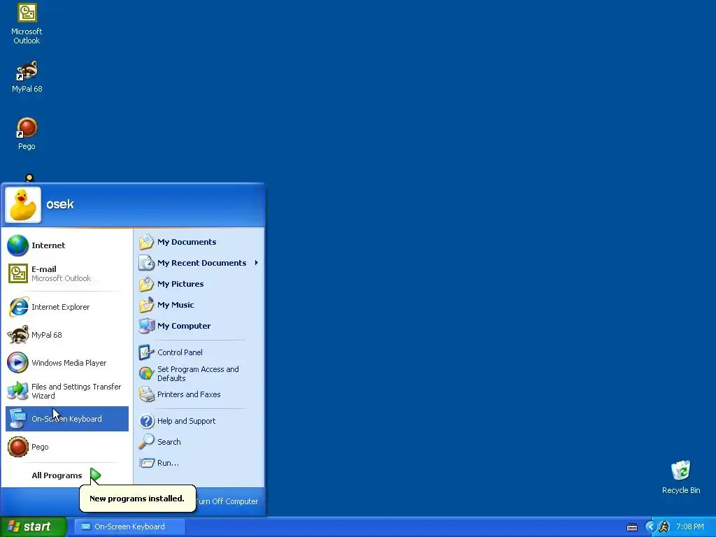Click the osek user name text
Viewport: 716px width, 537px height.
[60, 204]
